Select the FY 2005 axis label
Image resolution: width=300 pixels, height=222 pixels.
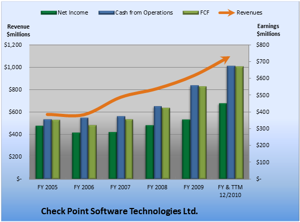coord(47,187)
